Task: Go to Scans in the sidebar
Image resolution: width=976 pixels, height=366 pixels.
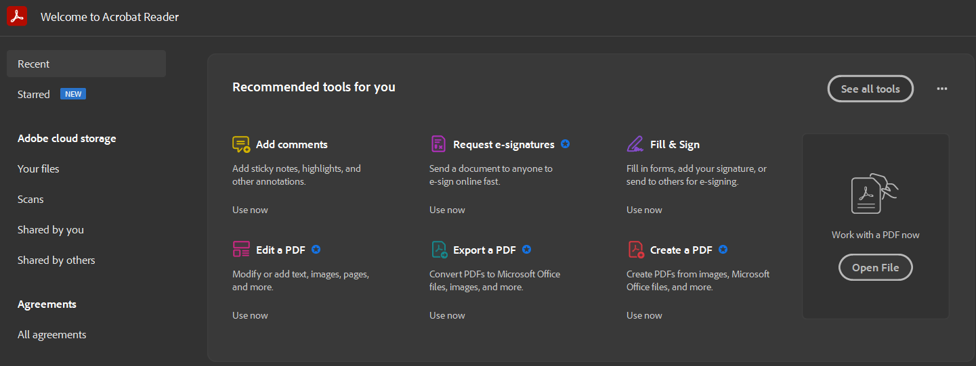Action: click(30, 199)
